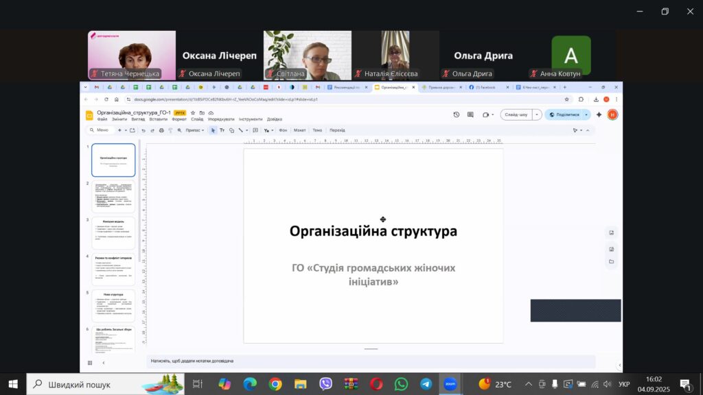Click the grid view icon below filmstrip
The width and height of the screenshot is (703, 395).
[x=90, y=363]
